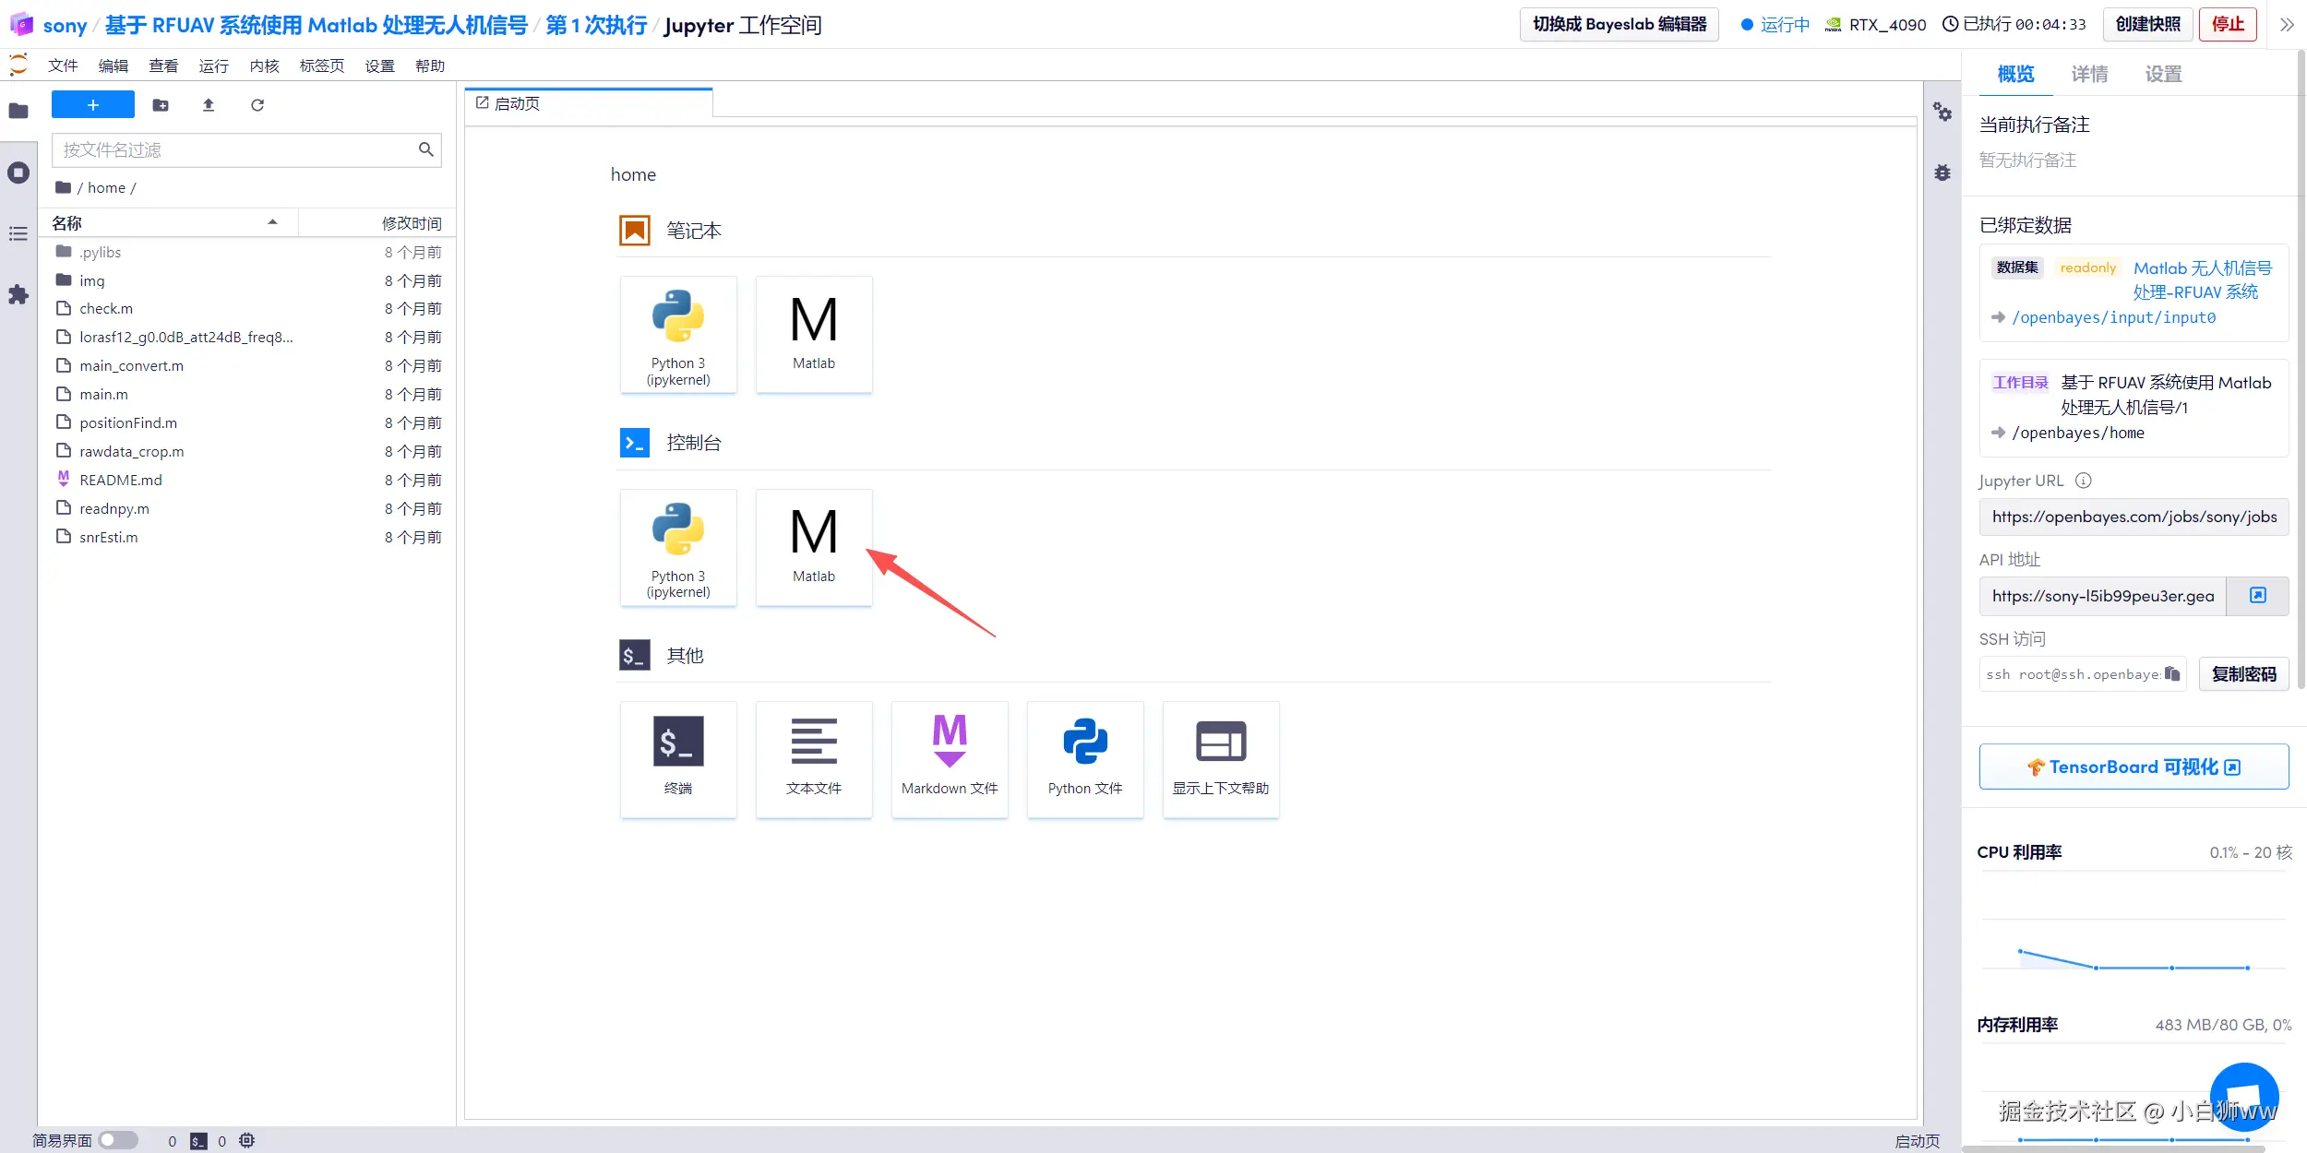Click the 停止 button
Screen dimensions: 2307x1153
[x=2228, y=25]
